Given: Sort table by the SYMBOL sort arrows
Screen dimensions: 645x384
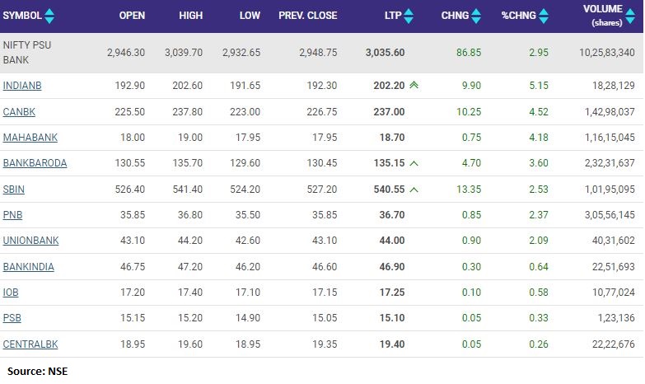Looking at the screenshot, I should coord(49,16).
